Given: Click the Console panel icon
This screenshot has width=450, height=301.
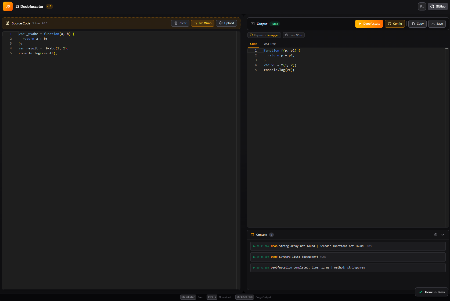Looking at the screenshot, I should coord(252,235).
